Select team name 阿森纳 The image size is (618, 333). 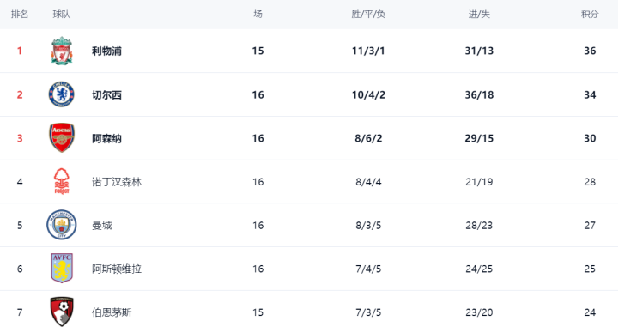[x=106, y=138]
